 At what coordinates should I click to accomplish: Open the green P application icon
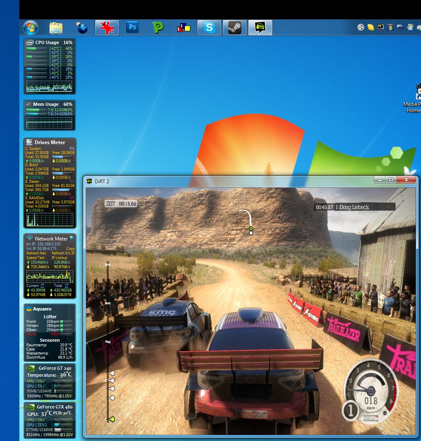click(158, 28)
